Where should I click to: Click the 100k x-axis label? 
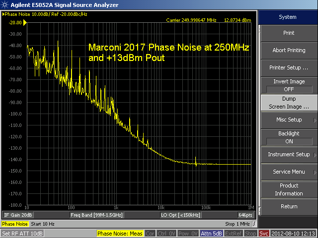pos(206,208)
